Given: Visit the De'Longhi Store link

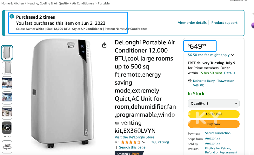Looking at the screenshot, I should (x=134, y=137).
